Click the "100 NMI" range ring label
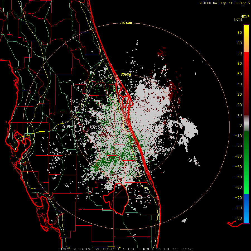This screenshot has height=251, width=251. pyautogui.click(x=126, y=23)
